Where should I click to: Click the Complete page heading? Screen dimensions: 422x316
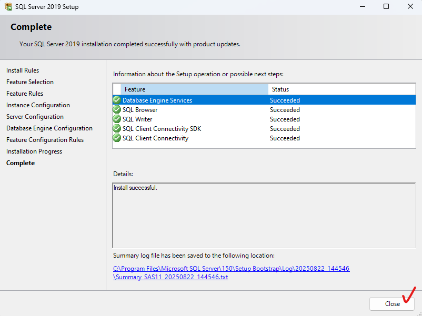pos(31,27)
